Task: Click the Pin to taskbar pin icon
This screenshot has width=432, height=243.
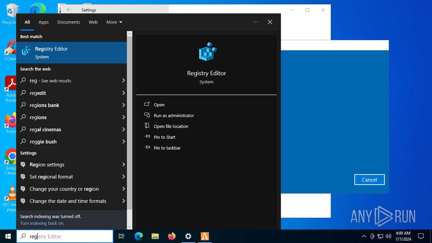Action: (147, 147)
